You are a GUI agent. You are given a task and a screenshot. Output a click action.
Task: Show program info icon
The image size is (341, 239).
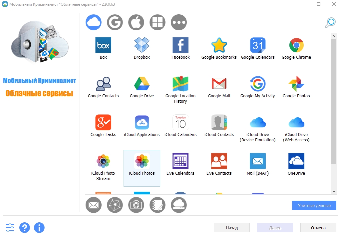[x=39, y=228]
